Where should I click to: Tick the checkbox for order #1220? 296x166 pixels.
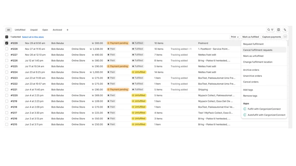point(7,96)
